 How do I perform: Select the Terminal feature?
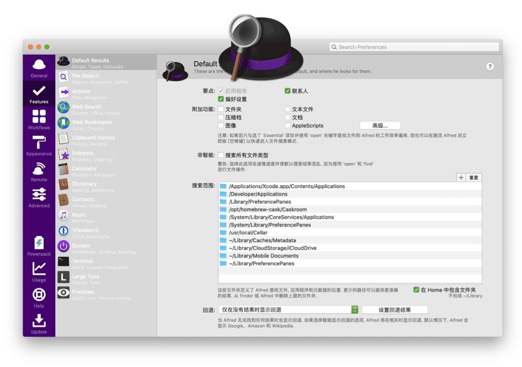[106, 263]
